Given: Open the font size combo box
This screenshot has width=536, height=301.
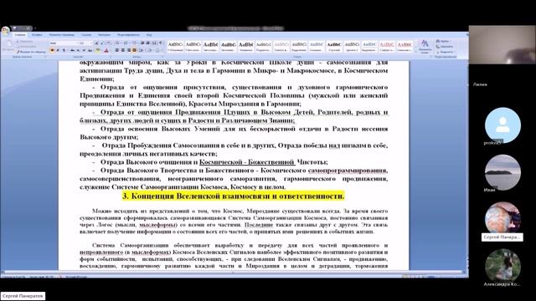Looking at the screenshot, I should (86, 43).
